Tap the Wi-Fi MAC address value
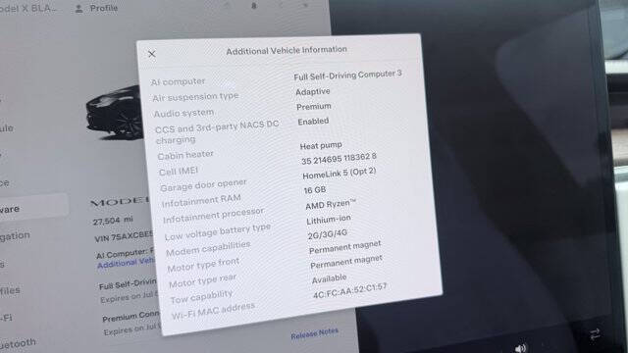This screenshot has height=353, width=628. pos(350,290)
